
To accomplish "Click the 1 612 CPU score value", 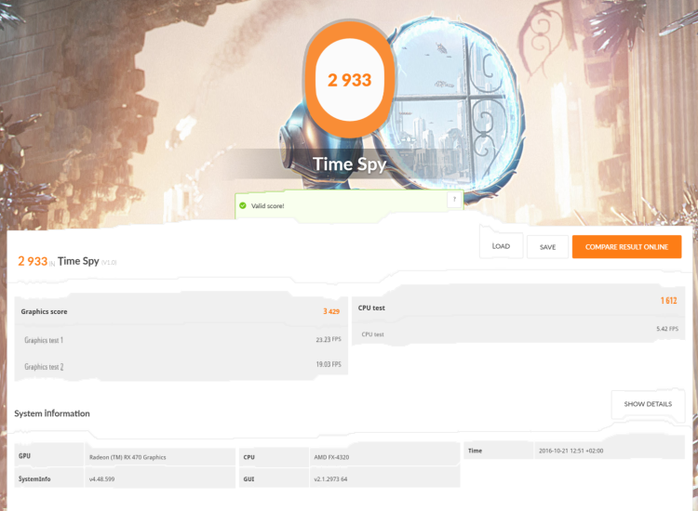I will point(668,301).
